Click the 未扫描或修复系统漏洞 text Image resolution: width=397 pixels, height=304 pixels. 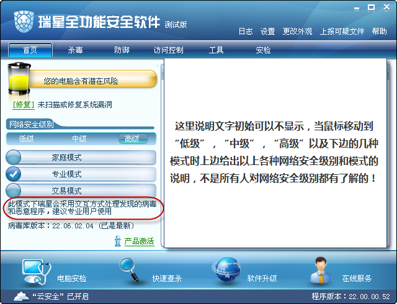[74, 104]
